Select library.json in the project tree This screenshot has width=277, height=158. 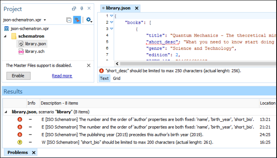tap(35, 44)
